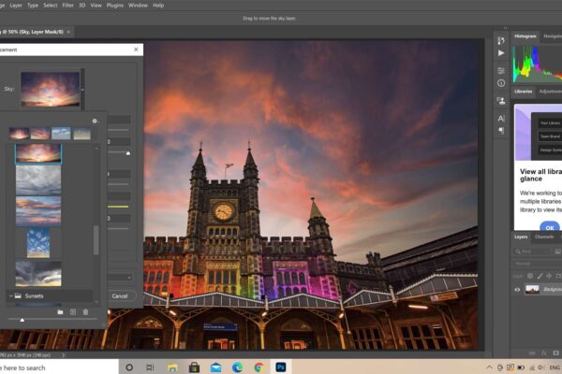Click the Cortana circle icon
This screenshot has width=562, height=374.
129,367
